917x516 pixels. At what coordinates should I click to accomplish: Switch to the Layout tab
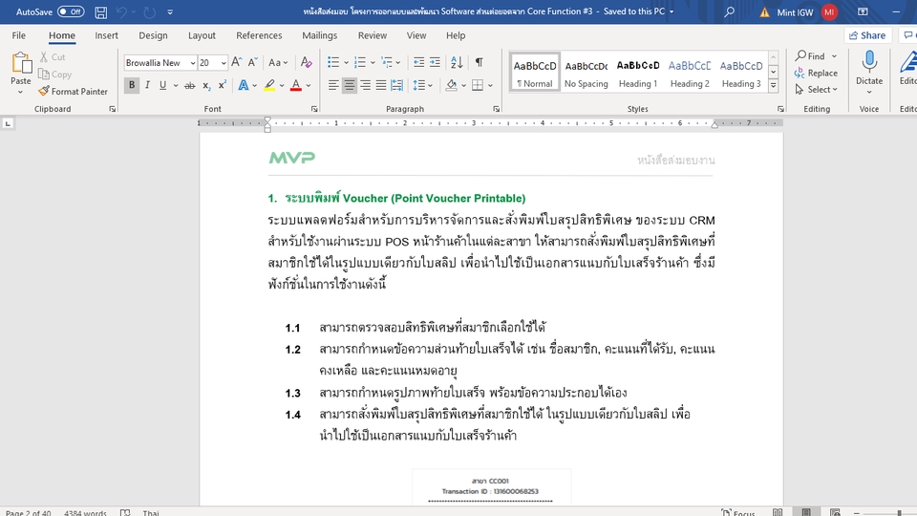(202, 35)
